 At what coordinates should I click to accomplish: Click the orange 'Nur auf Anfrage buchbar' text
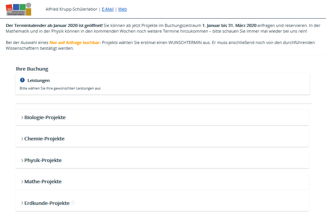click(74, 42)
